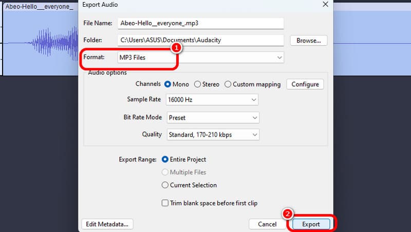The width and height of the screenshot is (411, 232).
Task: Click the Export button
Action: [310, 224]
